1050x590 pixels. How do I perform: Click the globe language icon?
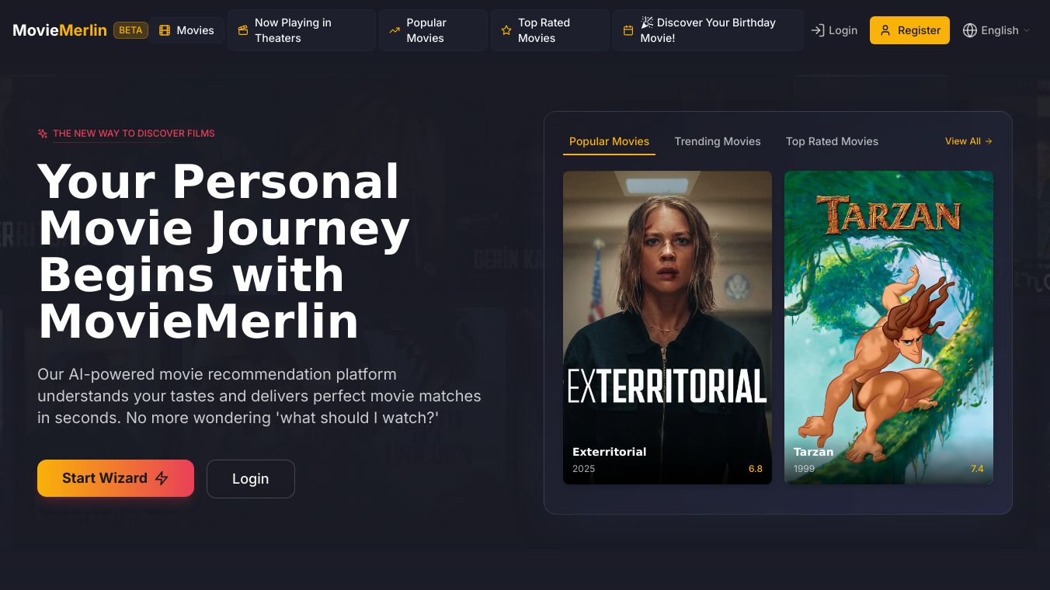pyautogui.click(x=969, y=30)
